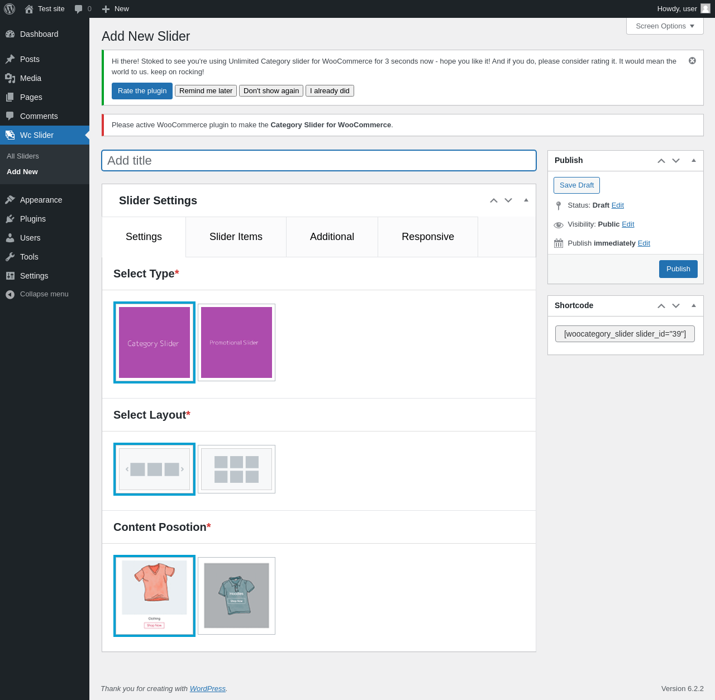Click the Posts pushpin icon
This screenshot has height=700, width=715.
[x=10, y=59]
